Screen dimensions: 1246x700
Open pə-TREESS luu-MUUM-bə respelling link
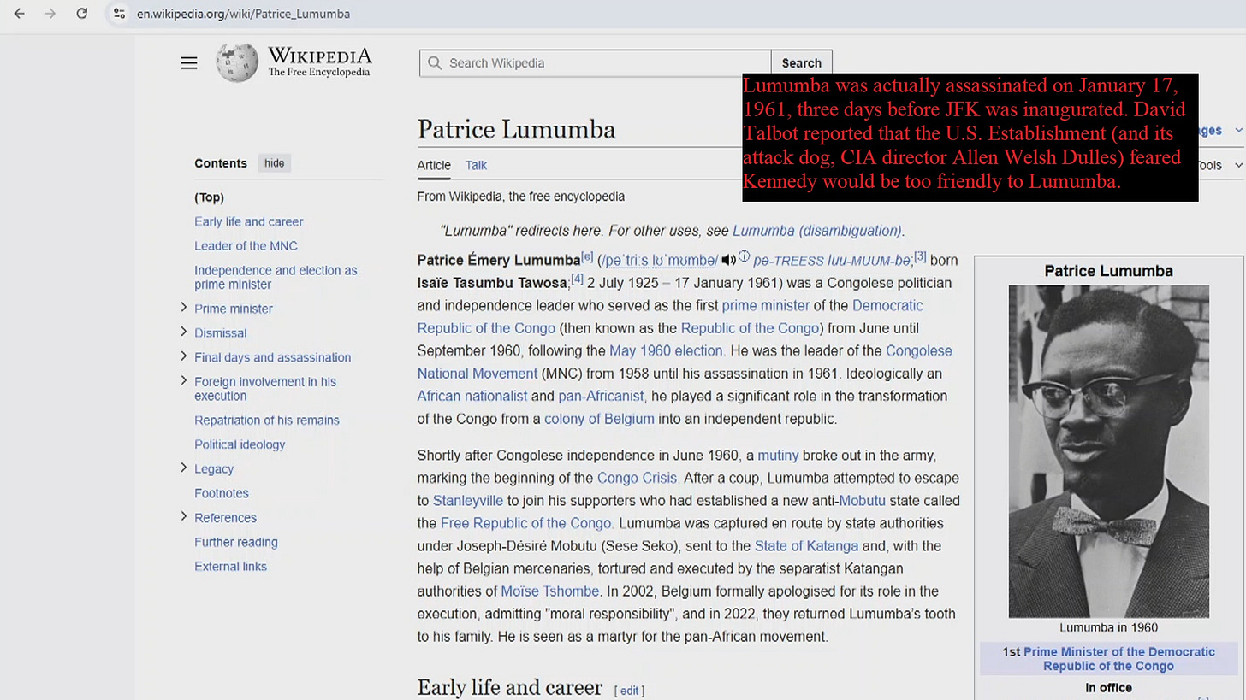[832, 261]
